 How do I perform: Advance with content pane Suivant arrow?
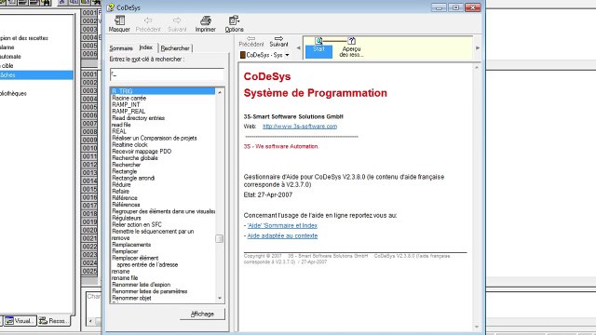click(278, 39)
